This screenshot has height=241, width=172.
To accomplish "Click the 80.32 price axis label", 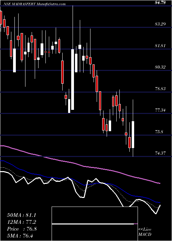I will click(x=160, y=67).
